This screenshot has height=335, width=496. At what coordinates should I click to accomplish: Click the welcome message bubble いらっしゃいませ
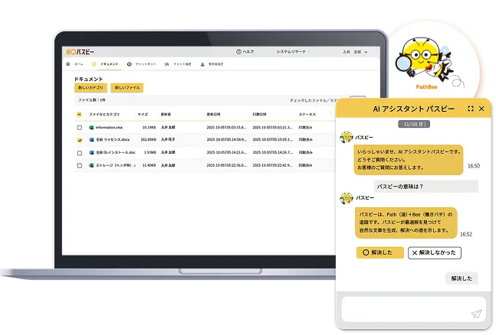point(409,160)
